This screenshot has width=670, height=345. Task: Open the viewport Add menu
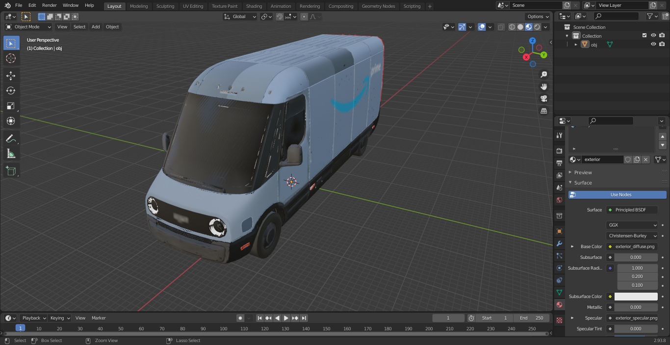(96, 27)
